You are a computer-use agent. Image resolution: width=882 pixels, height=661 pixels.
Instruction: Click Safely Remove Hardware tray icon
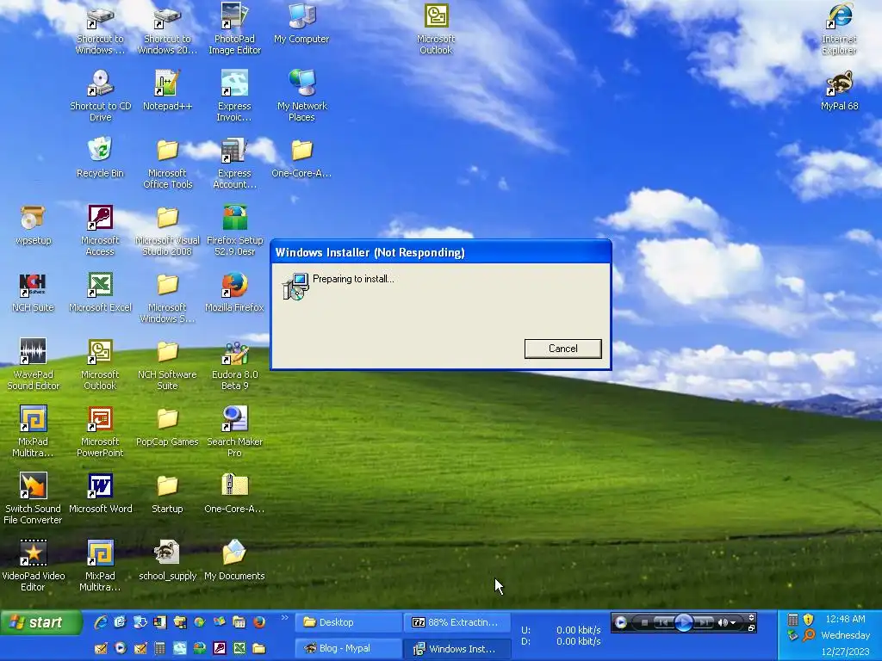793,635
